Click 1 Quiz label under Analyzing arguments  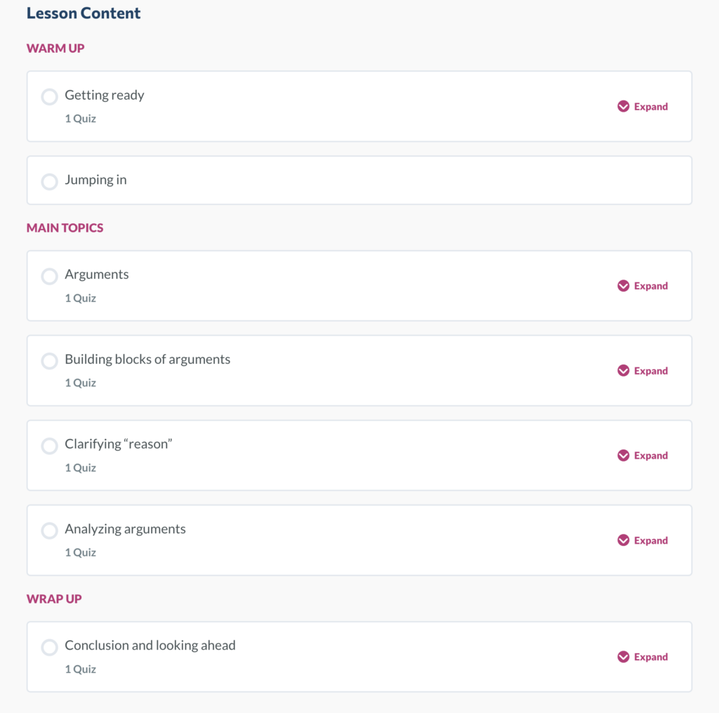tap(80, 552)
